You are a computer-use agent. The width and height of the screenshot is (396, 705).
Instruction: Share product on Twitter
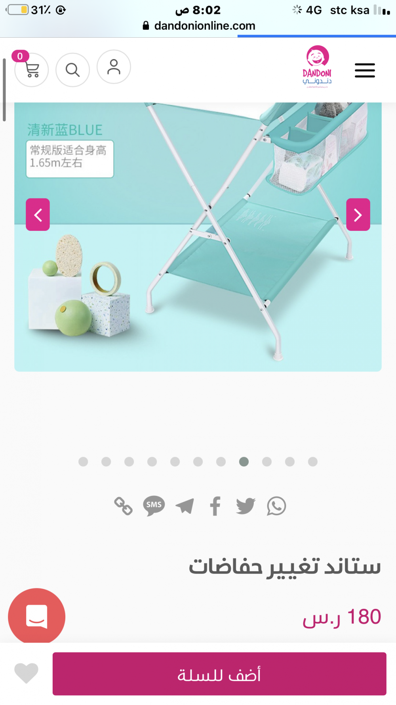[246, 506]
